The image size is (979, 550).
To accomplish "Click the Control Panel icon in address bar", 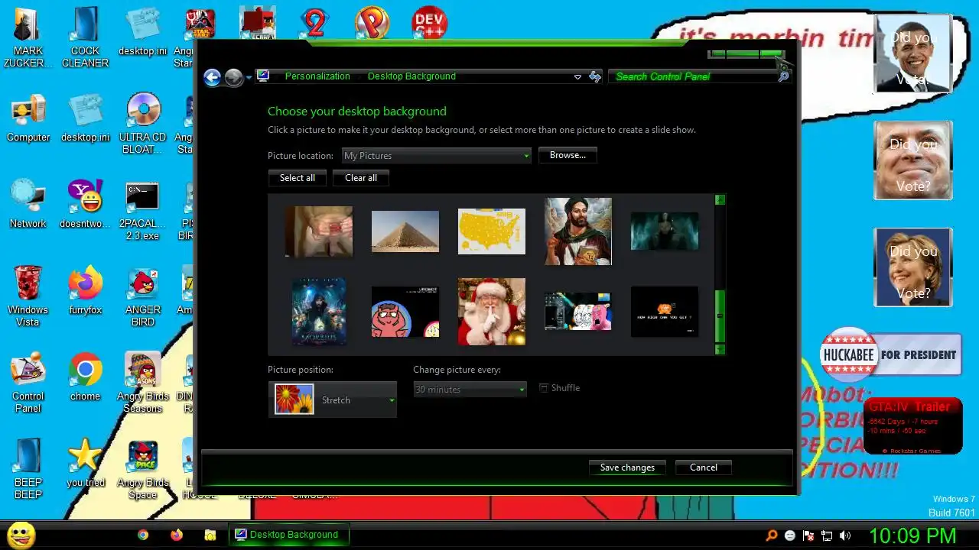I will coord(263,76).
